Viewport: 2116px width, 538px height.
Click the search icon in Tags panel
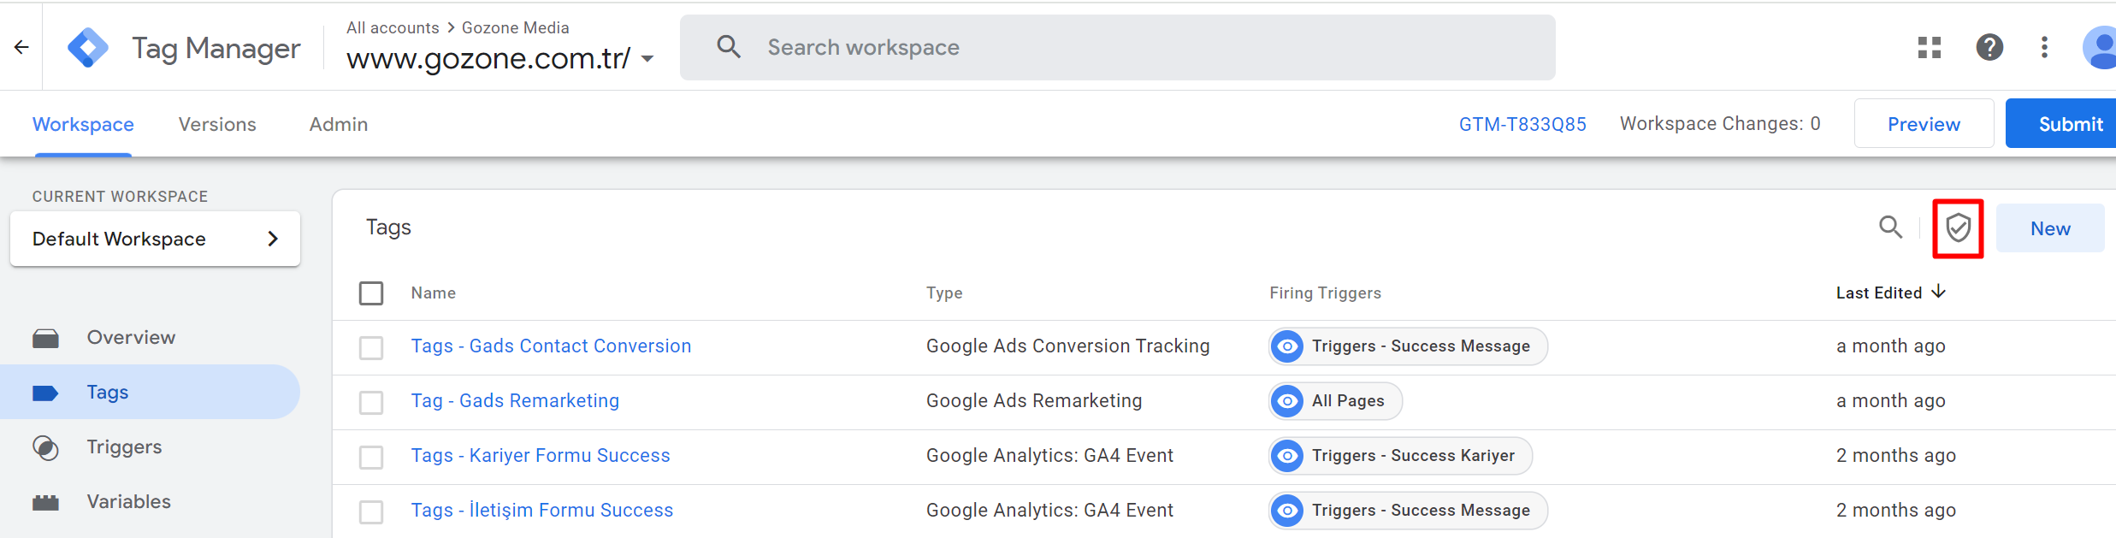point(1890,228)
